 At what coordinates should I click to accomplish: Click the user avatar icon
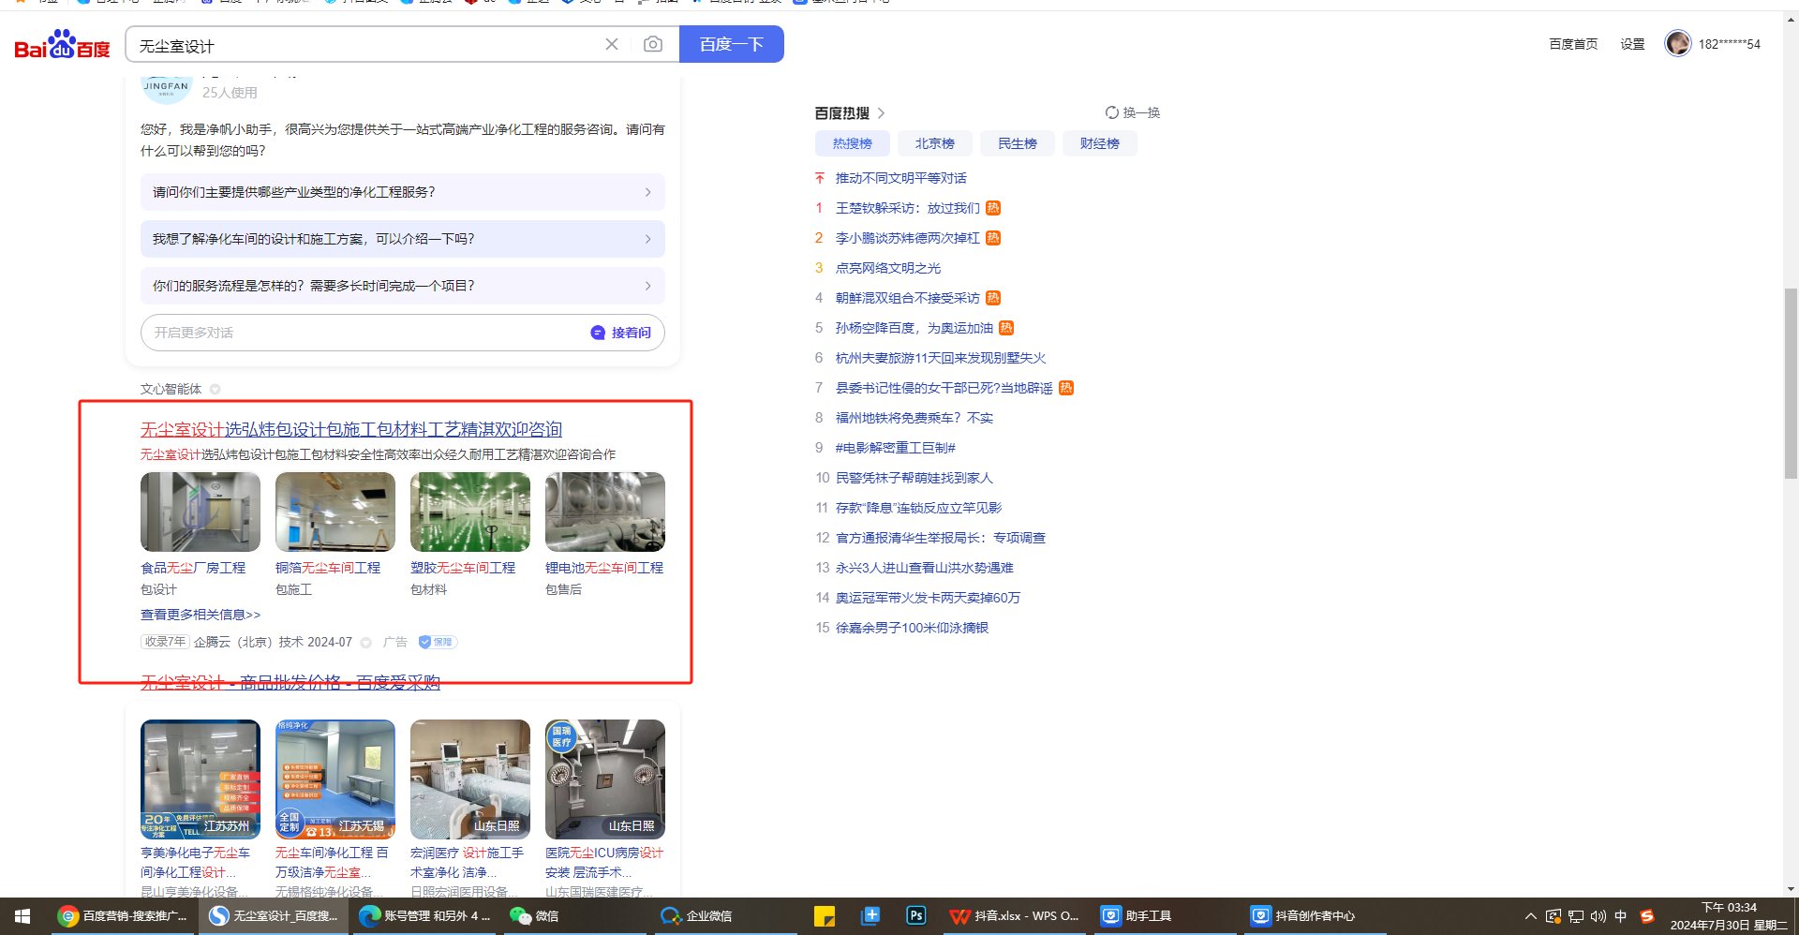point(1677,43)
